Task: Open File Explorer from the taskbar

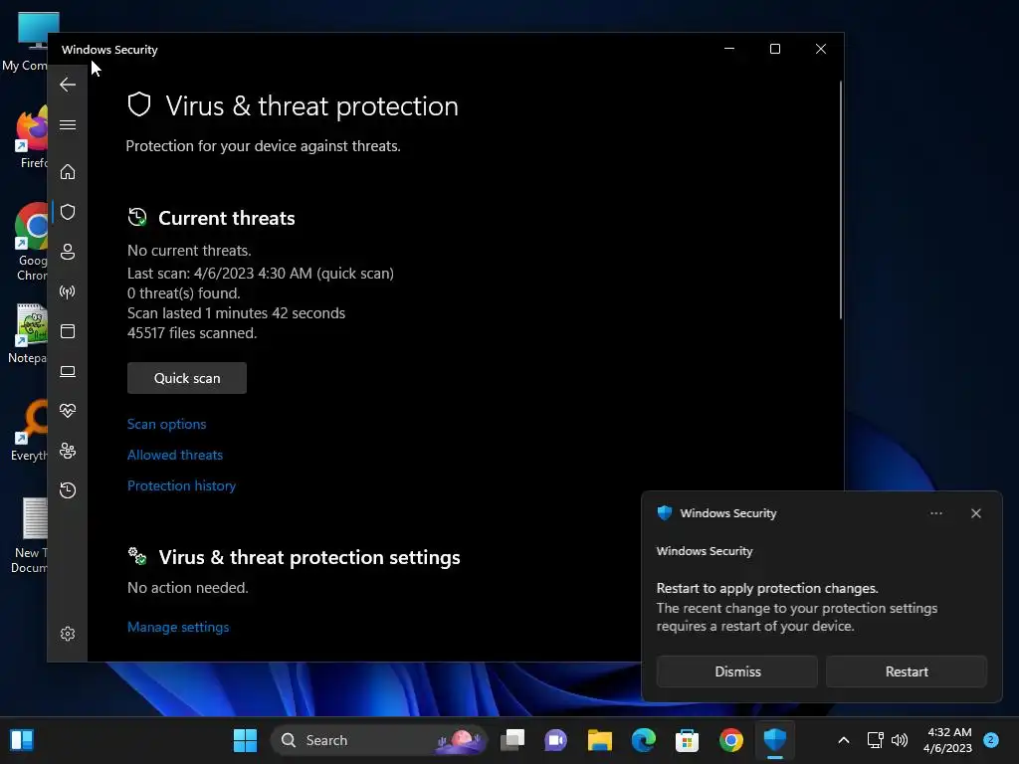Action: click(x=600, y=740)
